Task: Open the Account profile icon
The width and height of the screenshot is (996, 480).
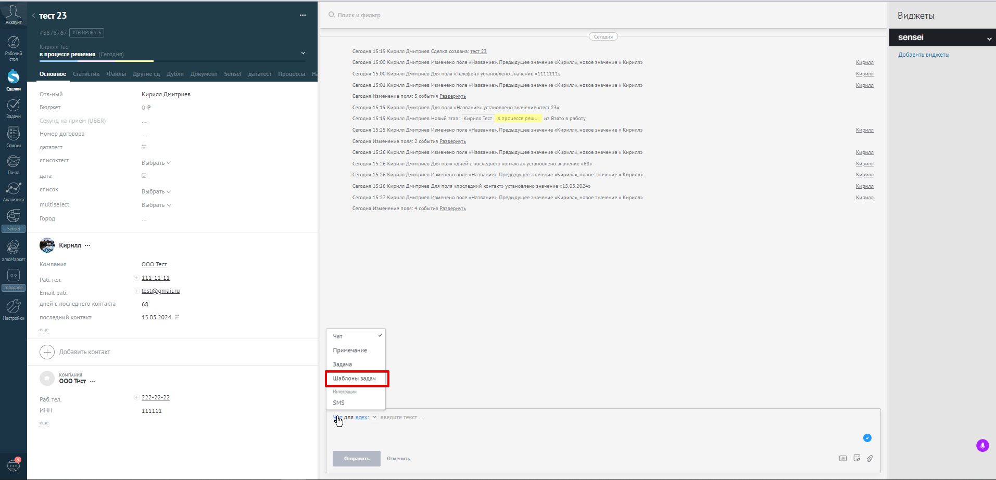Action: pyautogui.click(x=13, y=12)
